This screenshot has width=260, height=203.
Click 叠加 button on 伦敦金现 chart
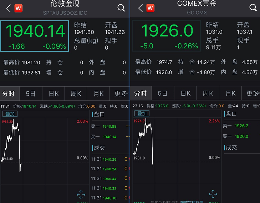[x=10, y=114]
